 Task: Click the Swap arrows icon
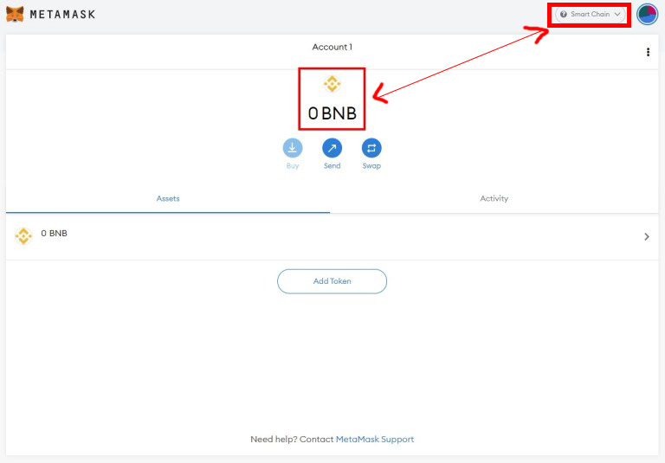click(x=371, y=148)
